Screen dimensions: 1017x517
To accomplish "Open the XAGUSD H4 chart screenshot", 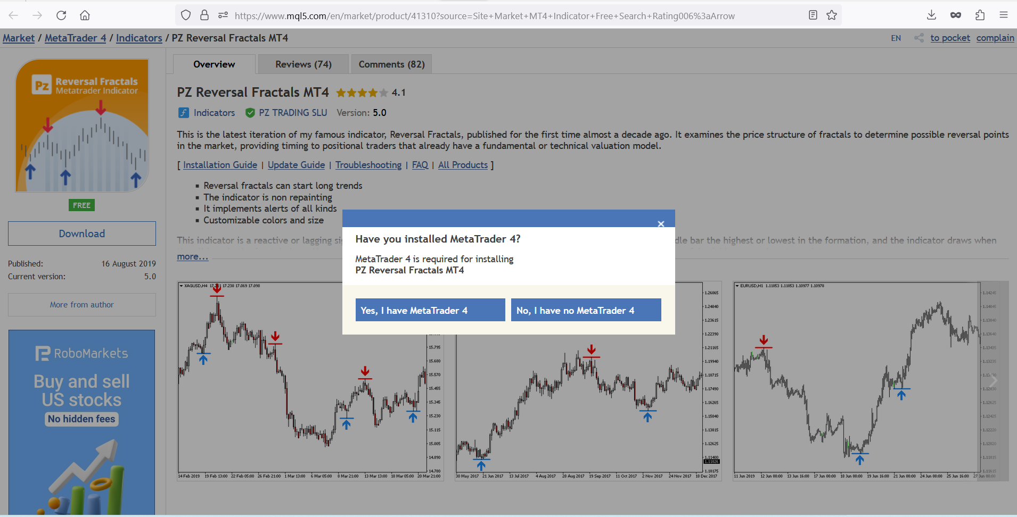I will point(310,381).
